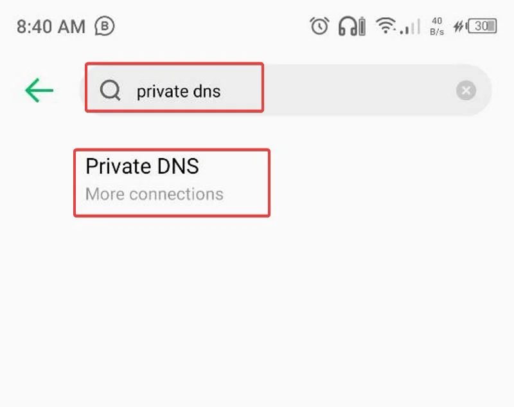
Task: Click the headset battery icon beside headphones
Action: 362,27
